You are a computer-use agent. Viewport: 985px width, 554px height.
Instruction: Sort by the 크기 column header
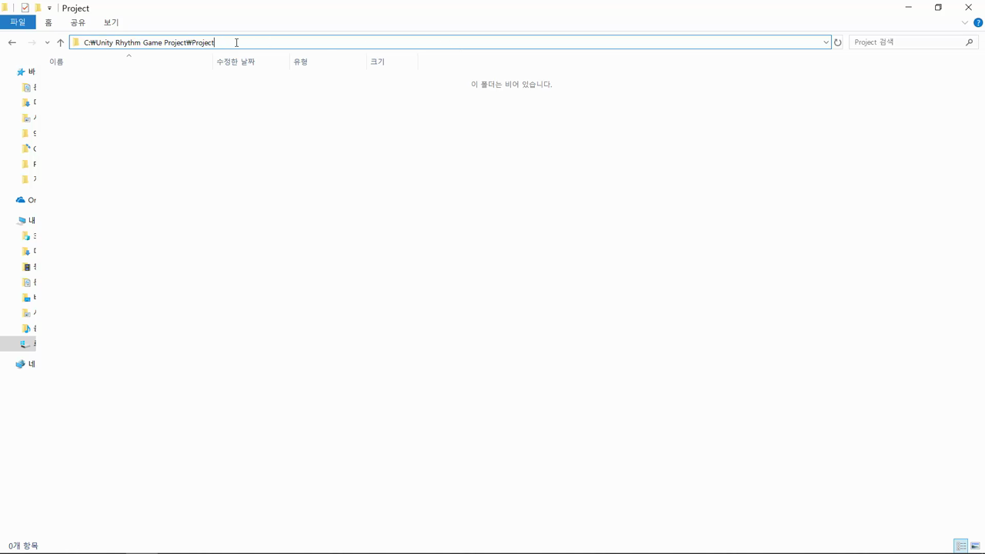[x=392, y=62]
